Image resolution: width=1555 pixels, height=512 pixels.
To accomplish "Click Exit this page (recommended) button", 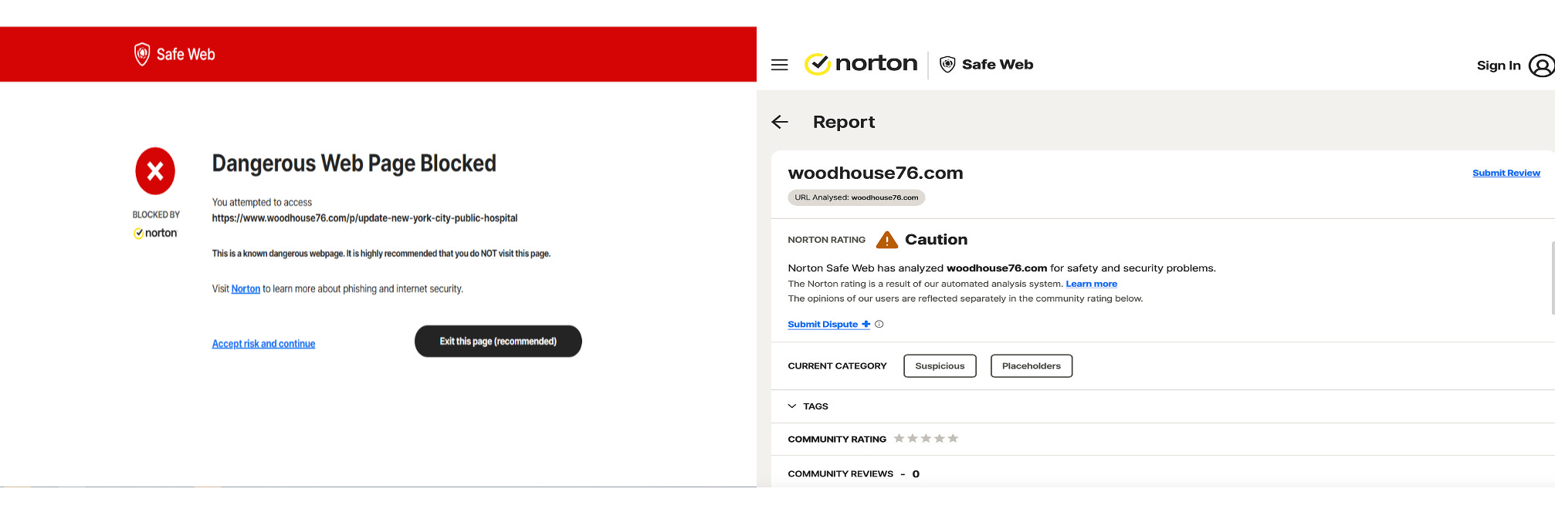I will tap(498, 341).
